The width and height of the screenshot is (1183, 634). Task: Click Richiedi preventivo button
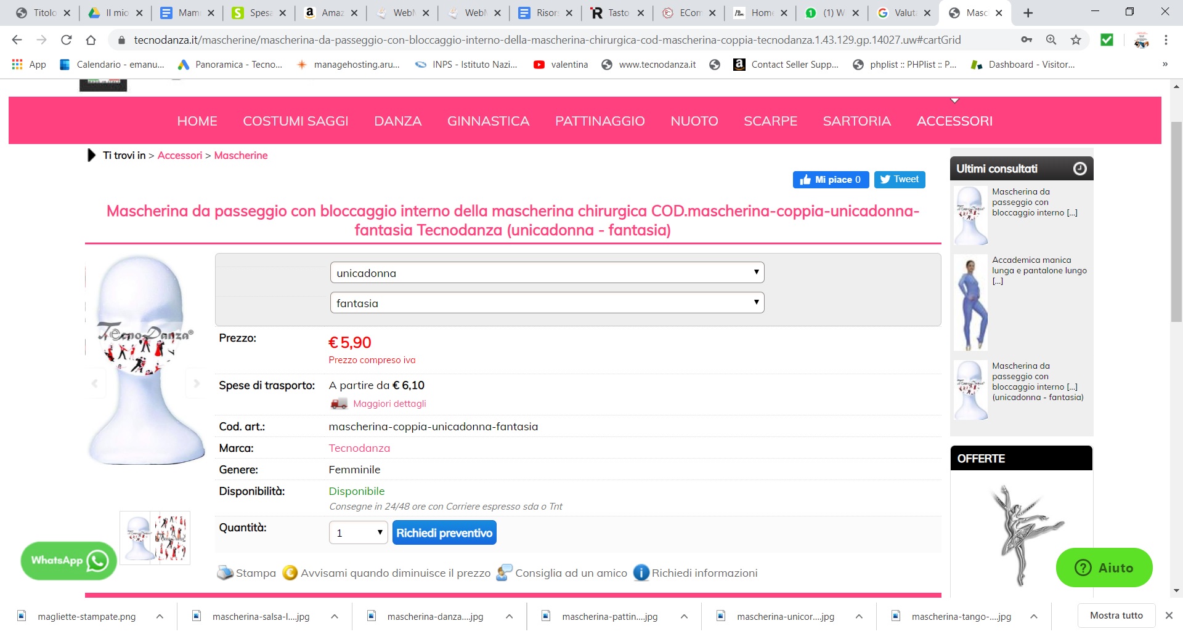[x=444, y=533]
